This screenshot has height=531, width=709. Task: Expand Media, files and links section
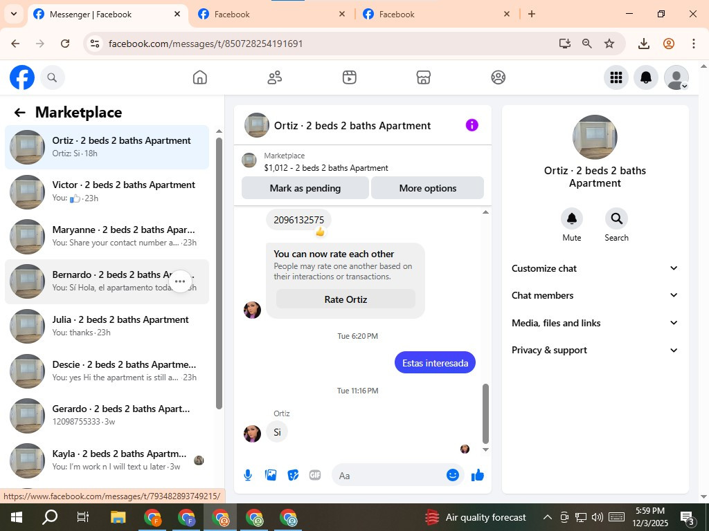tap(595, 323)
